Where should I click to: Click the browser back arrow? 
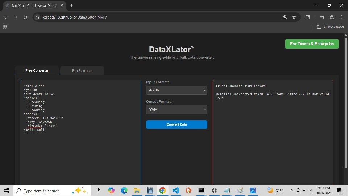pos(6,17)
